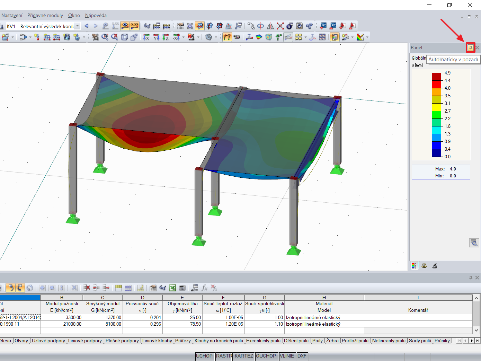Close the Panel using its X button
This screenshot has height=361, width=481.
point(477,47)
